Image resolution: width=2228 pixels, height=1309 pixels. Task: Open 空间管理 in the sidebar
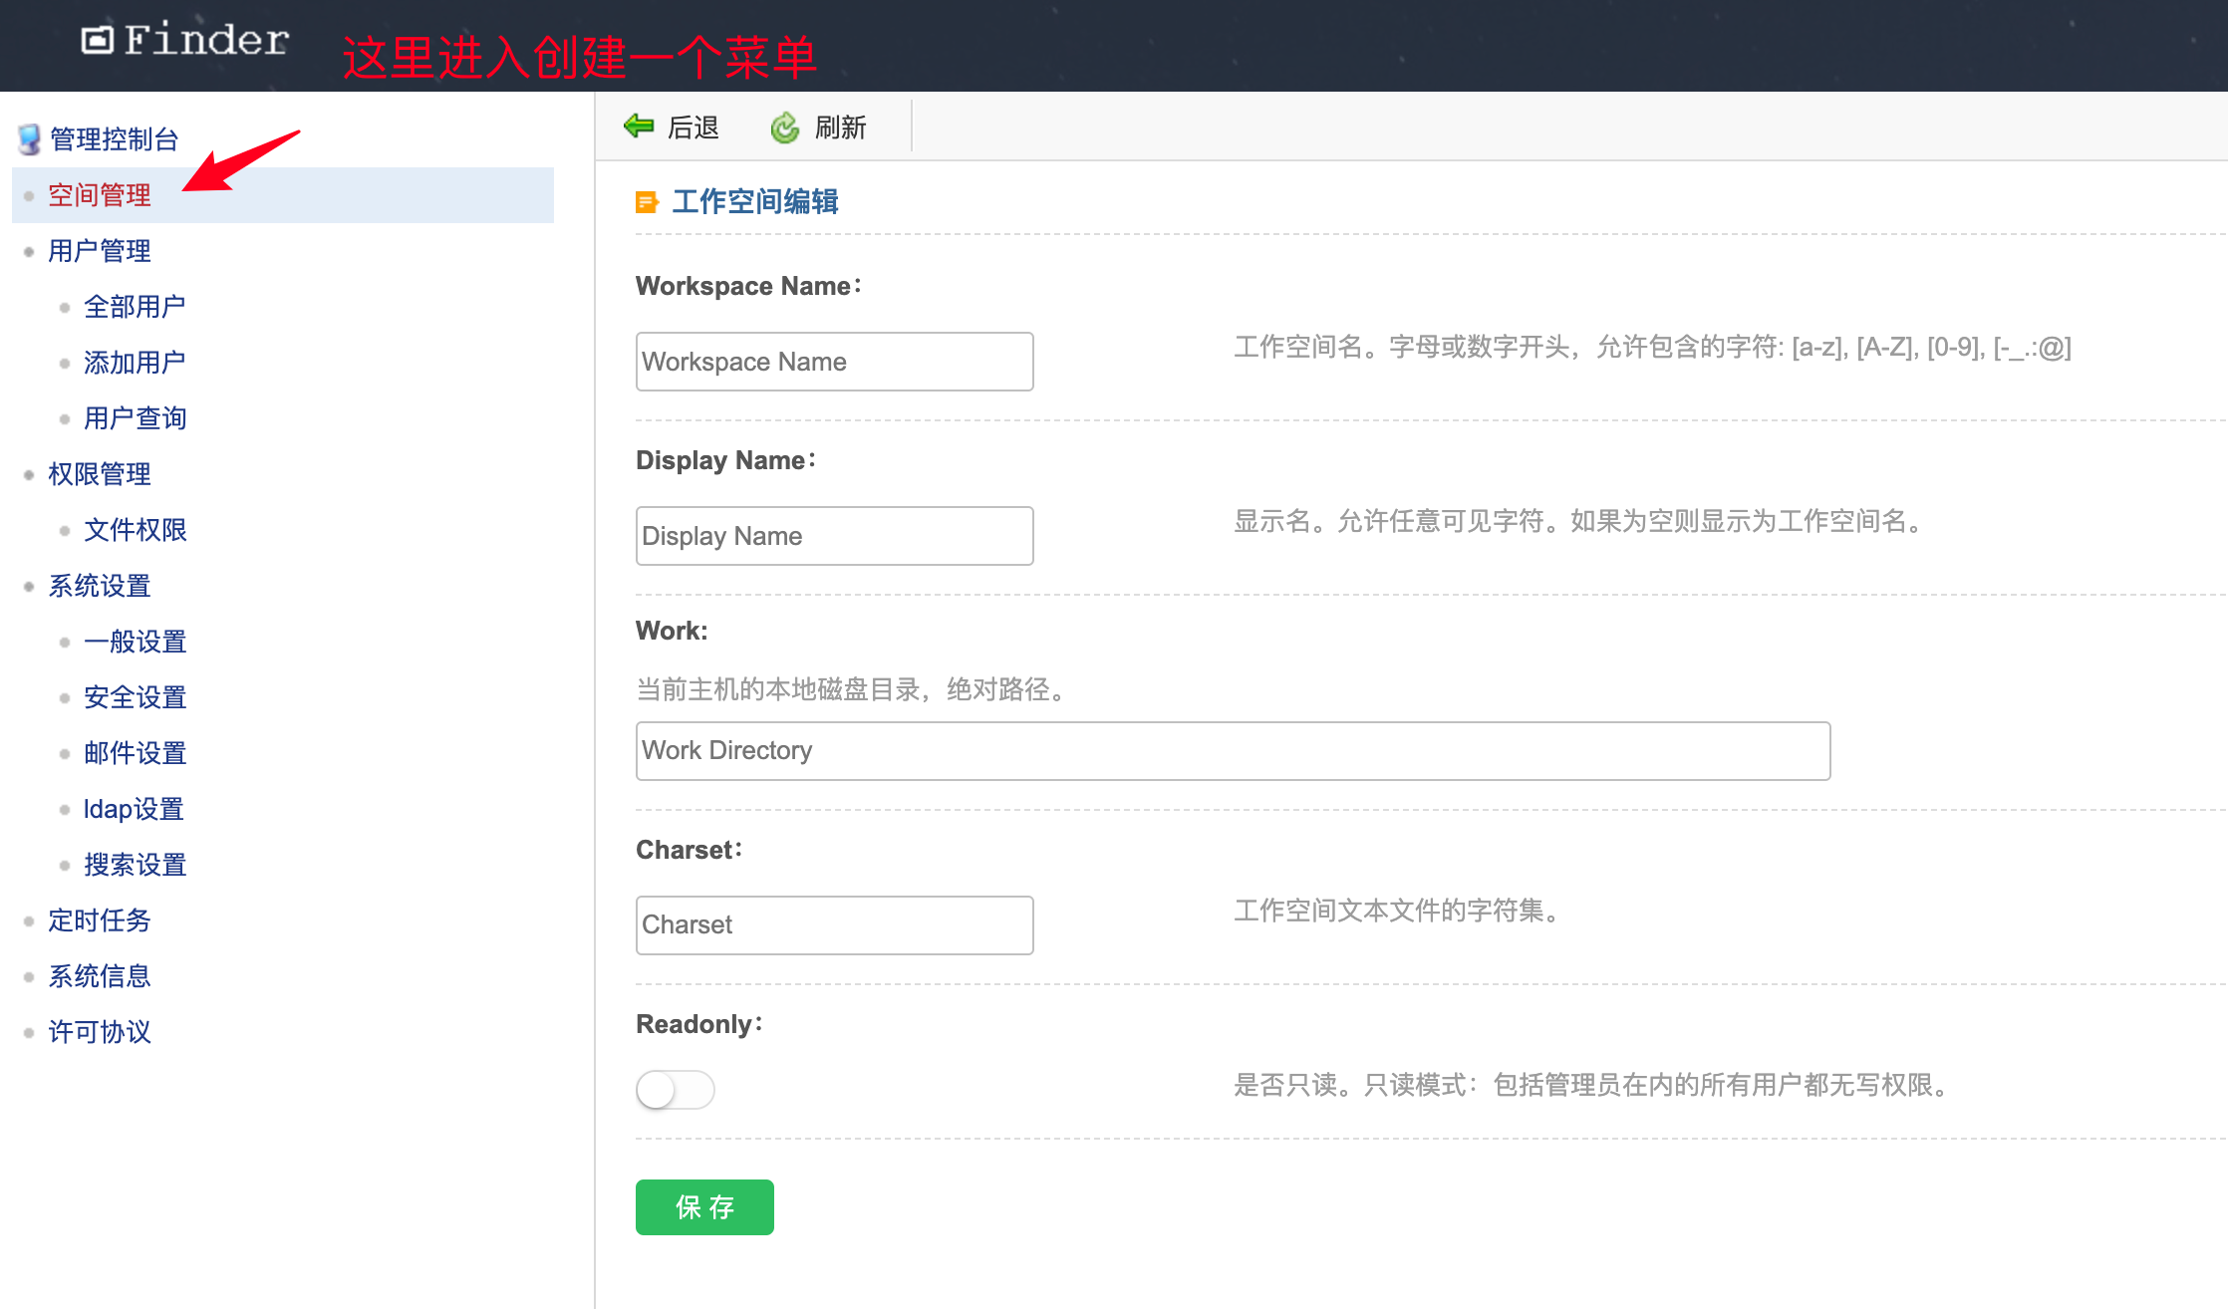click(x=100, y=195)
